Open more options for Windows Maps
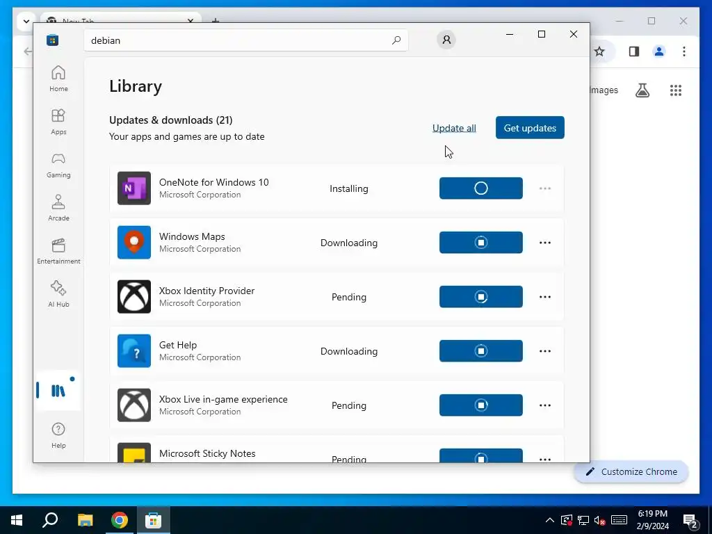 [x=545, y=243]
